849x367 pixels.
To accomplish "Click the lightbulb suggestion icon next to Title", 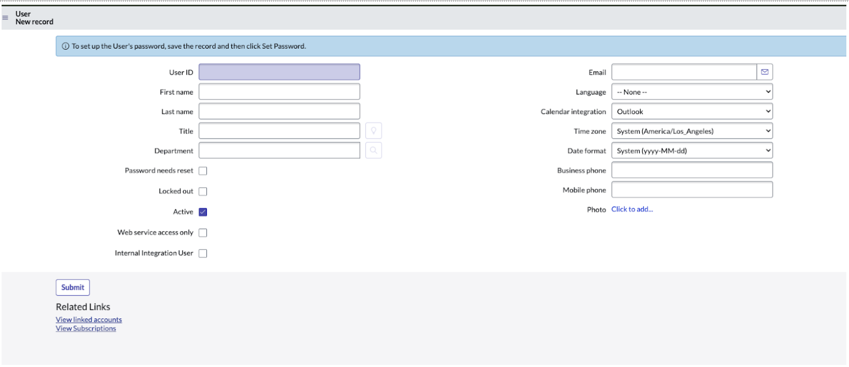I will click(x=373, y=131).
